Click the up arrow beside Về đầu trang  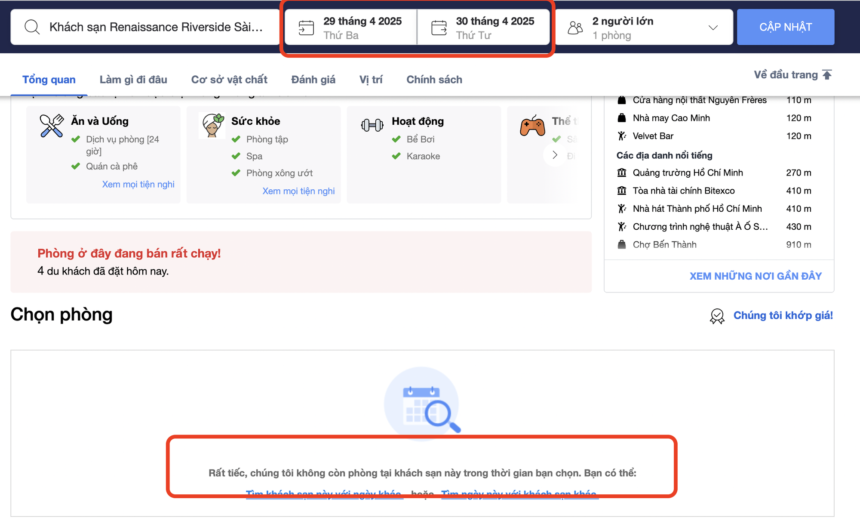point(827,75)
